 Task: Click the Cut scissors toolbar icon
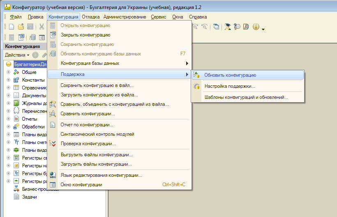[42, 27]
